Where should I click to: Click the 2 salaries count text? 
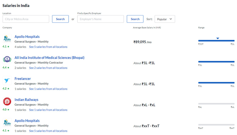click(x=20, y=68)
